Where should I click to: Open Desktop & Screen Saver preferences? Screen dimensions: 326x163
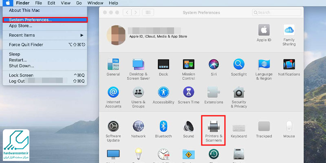[x=138, y=69]
